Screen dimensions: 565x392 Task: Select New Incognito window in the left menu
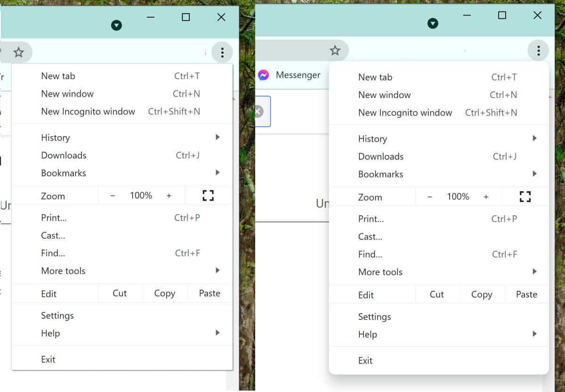[88, 112]
